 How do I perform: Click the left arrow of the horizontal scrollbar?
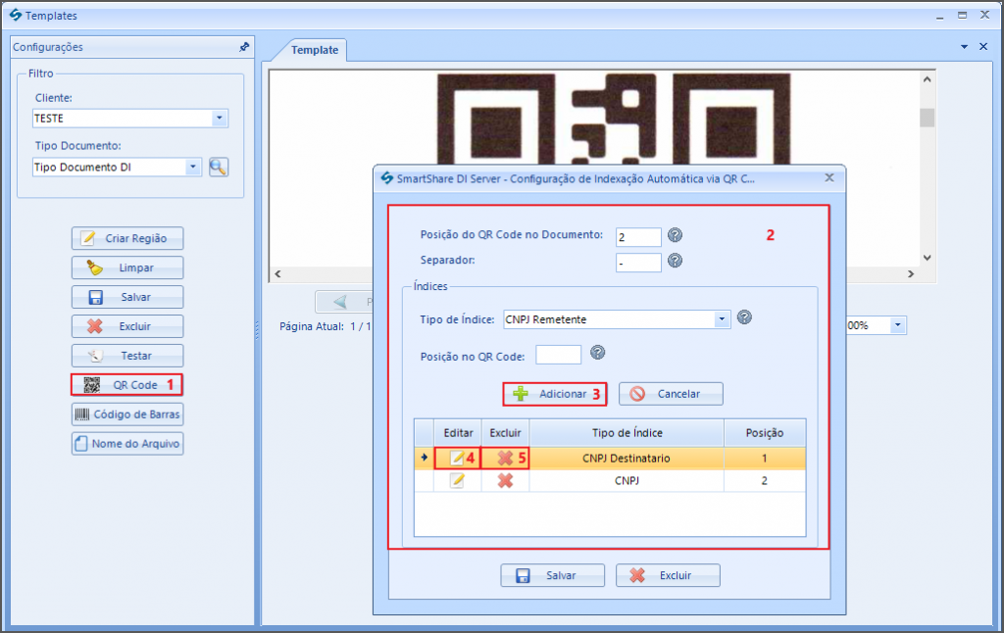click(277, 274)
